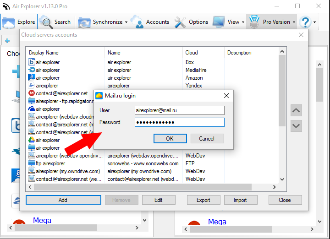Click the Yandex cloud cell
The image size is (330, 239).
pos(193,86)
